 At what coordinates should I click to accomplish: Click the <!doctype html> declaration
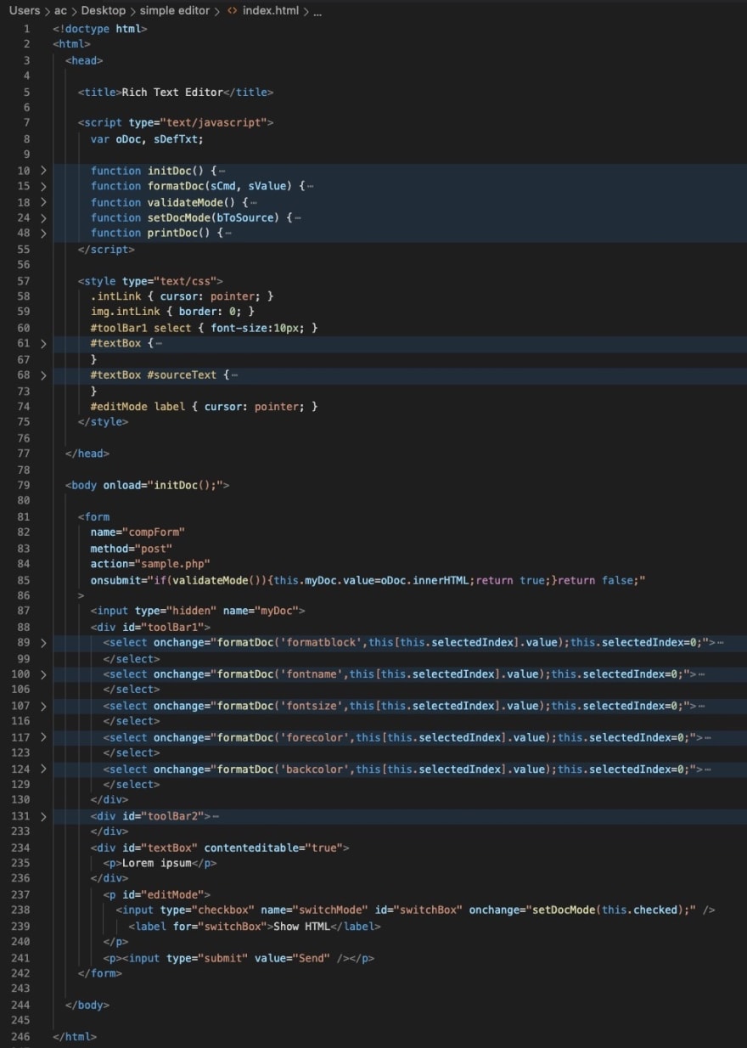click(x=100, y=29)
